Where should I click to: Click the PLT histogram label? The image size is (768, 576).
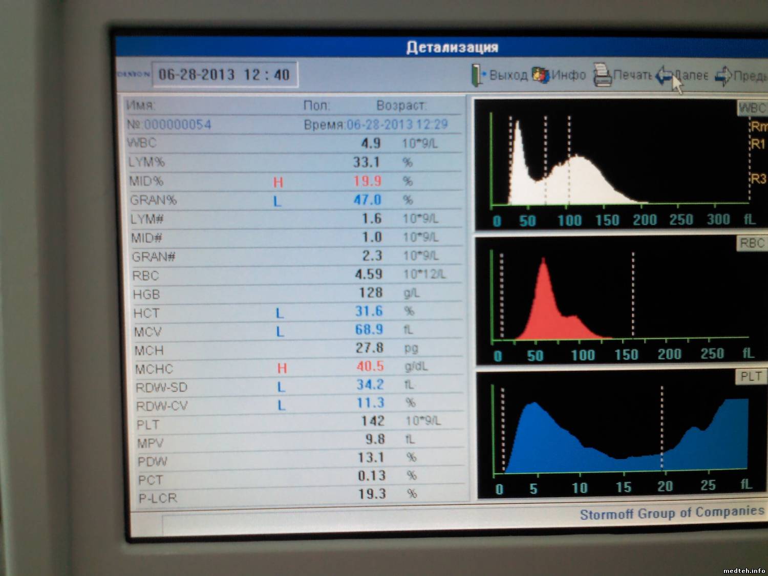751,376
